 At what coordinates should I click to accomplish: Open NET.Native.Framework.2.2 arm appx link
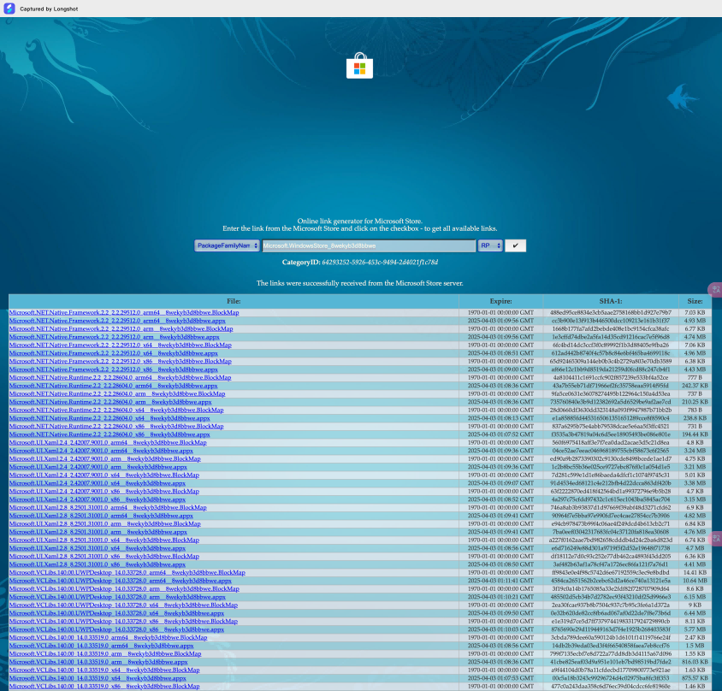tap(114, 337)
